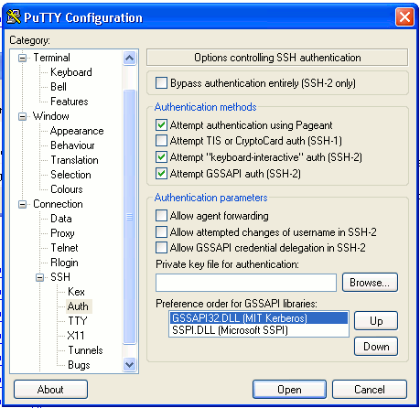Viewport: 420px width, 408px height.
Task: Open Telnet settings category
Action: [64, 248]
